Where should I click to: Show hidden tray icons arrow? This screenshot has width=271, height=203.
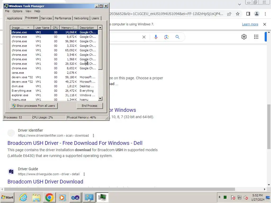[219, 197]
